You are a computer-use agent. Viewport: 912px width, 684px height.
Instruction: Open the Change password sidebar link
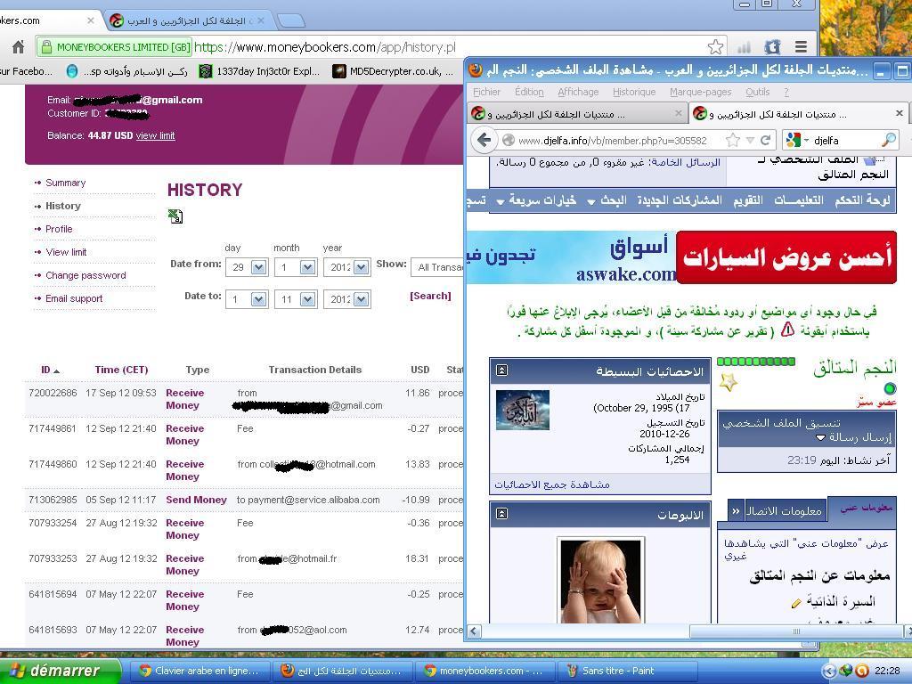pyautogui.click(x=85, y=275)
